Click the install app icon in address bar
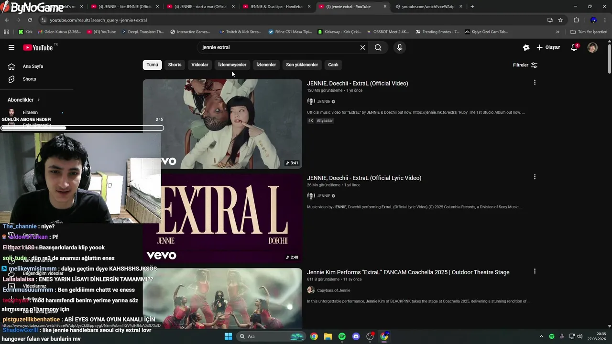 pyautogui.click(x=550, y=20)
